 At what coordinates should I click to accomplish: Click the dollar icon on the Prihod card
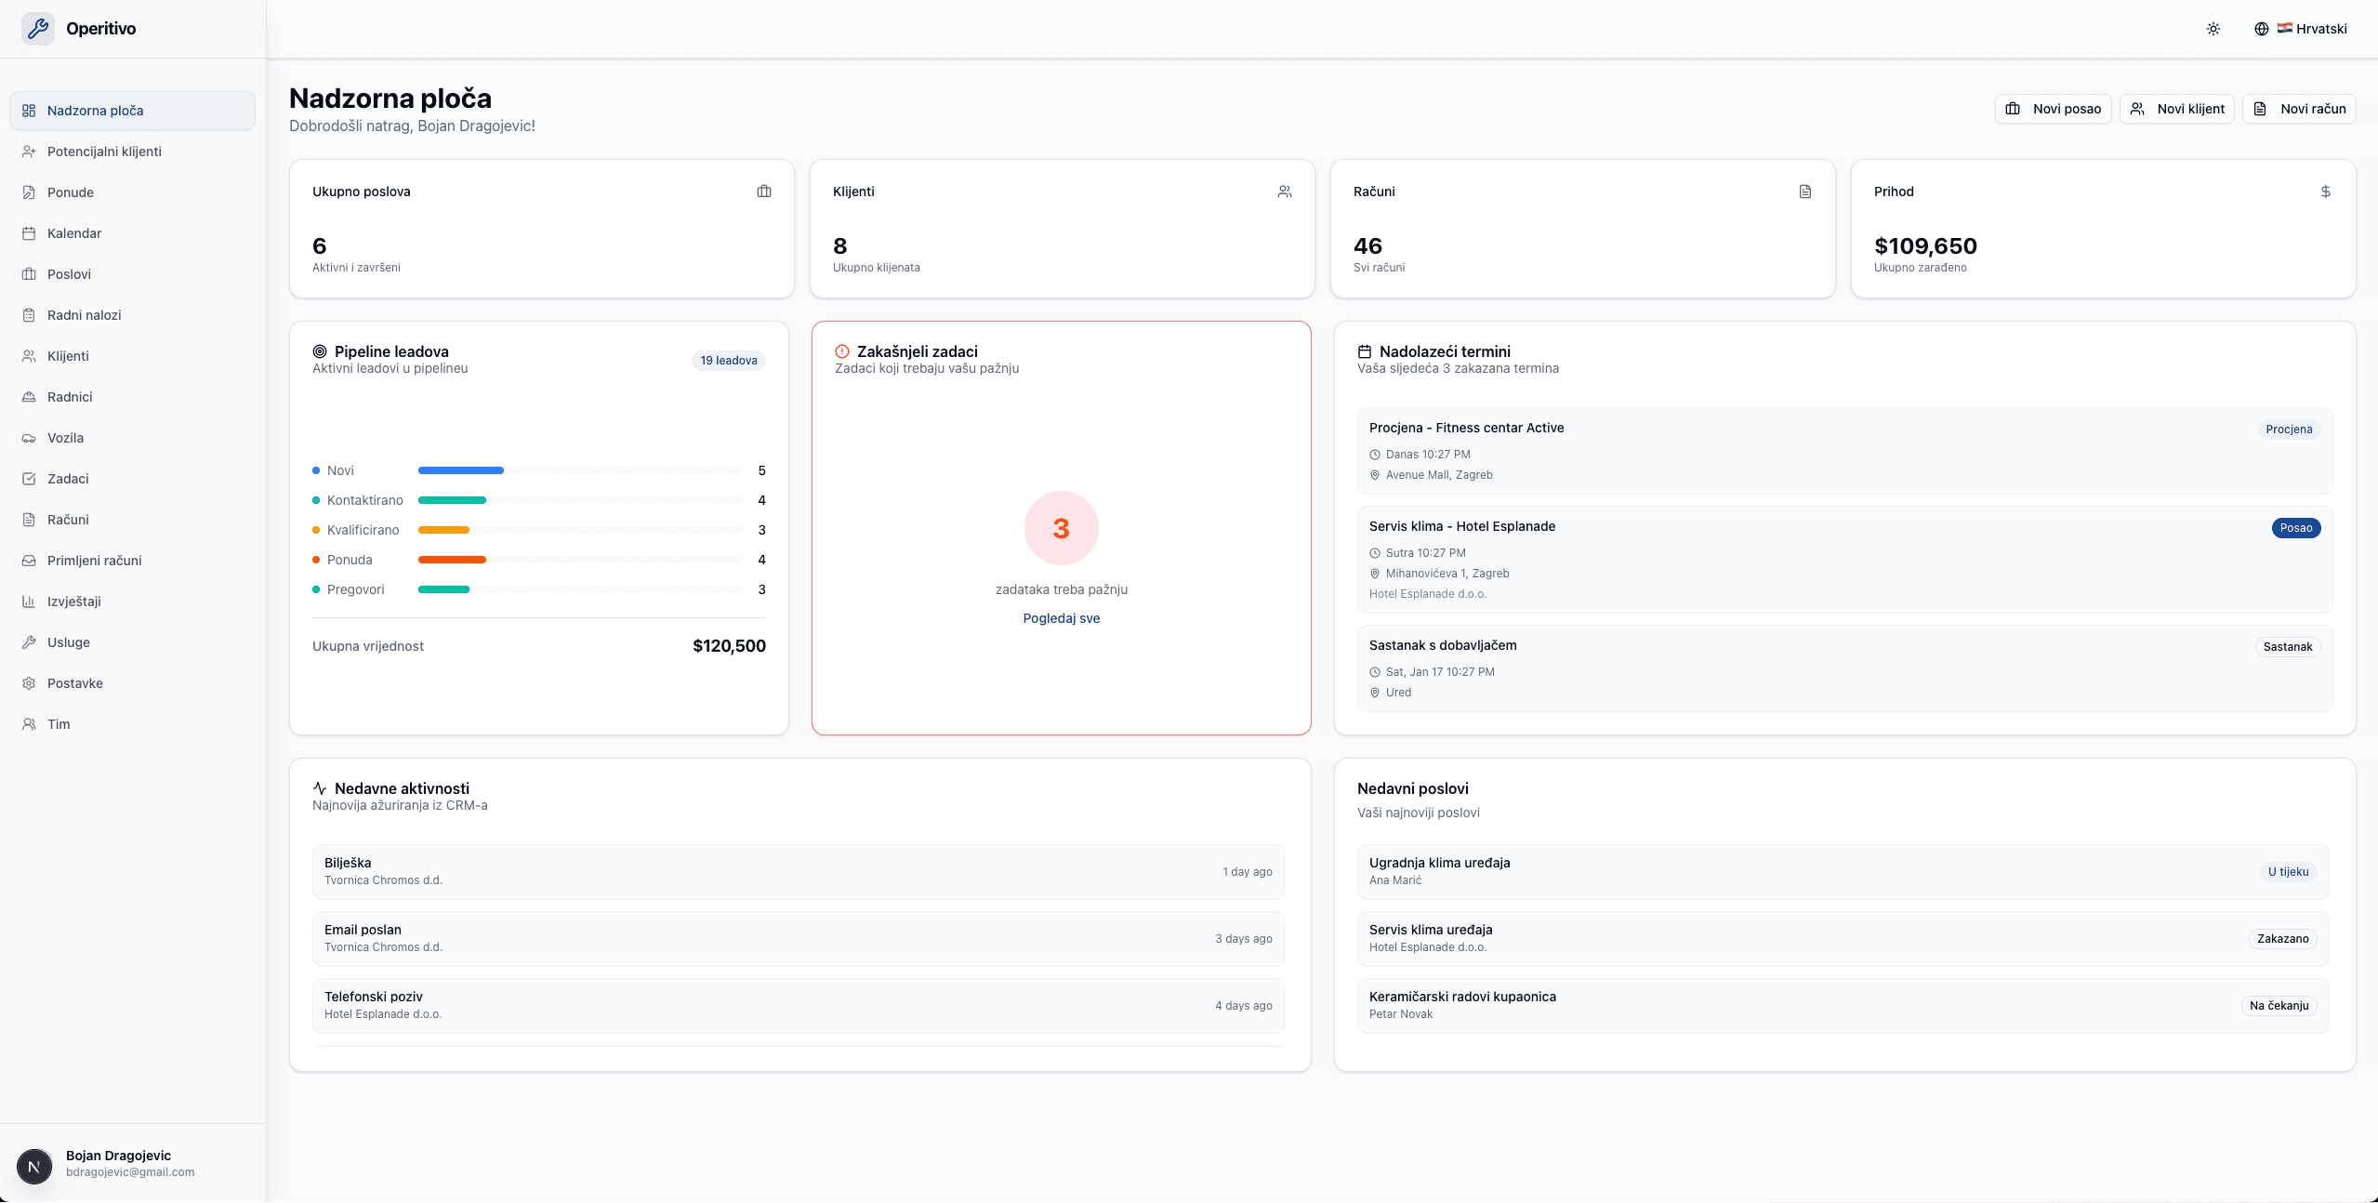[2324, 192]
